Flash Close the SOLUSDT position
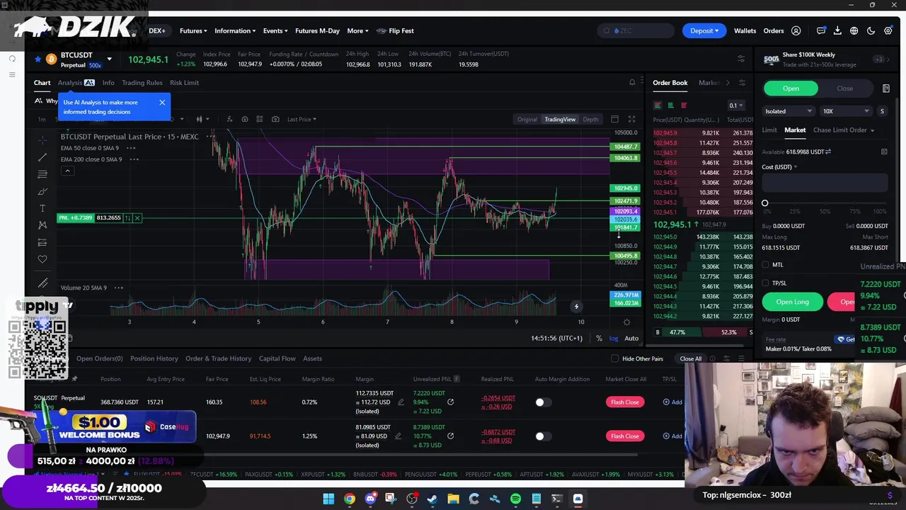The image size is (906, 510). (624, 402)
